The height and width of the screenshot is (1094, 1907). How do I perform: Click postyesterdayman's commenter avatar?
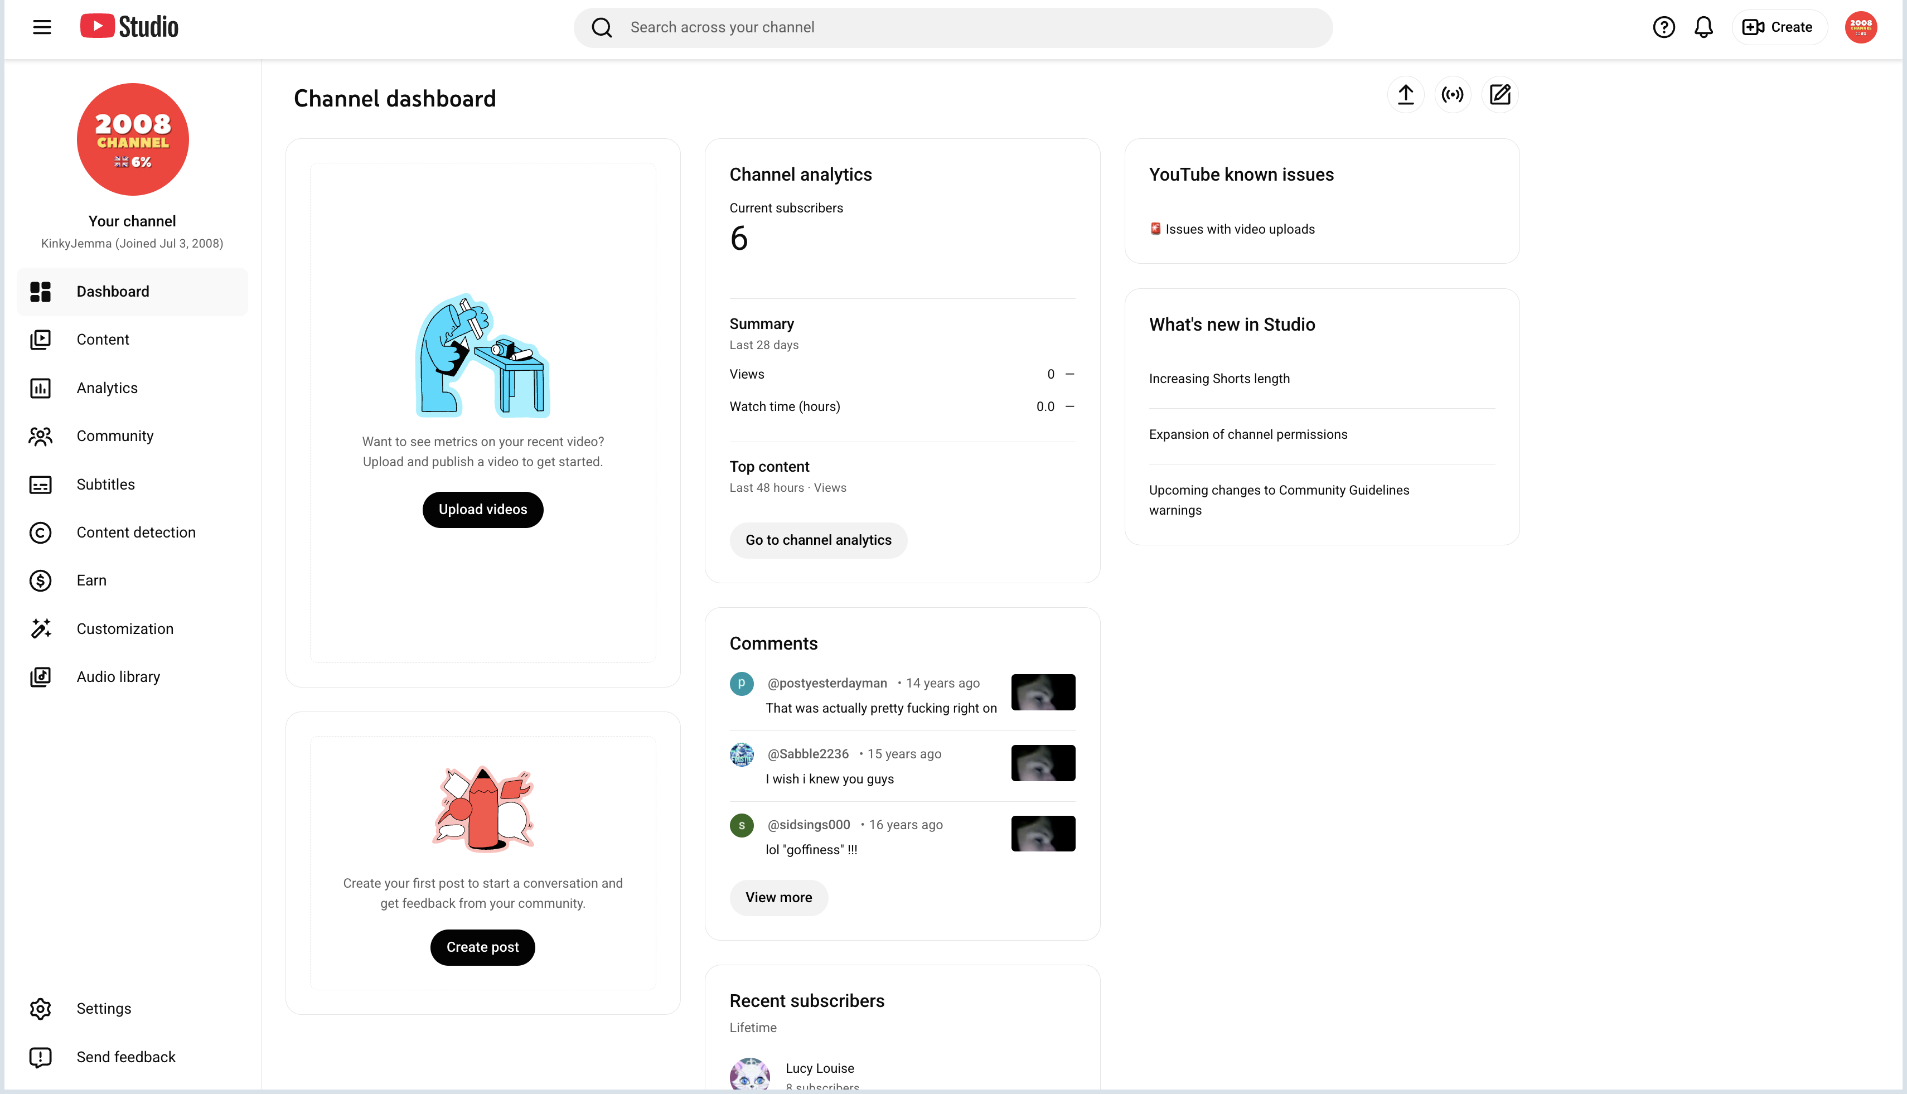click(742, 684)
